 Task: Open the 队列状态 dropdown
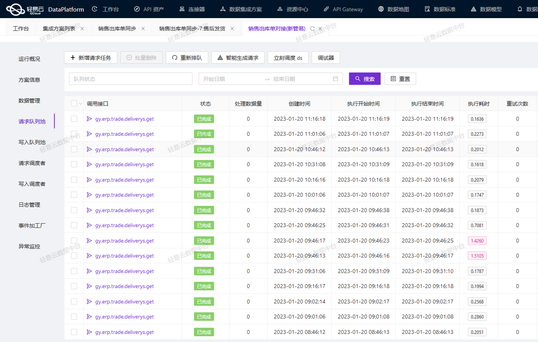[130, 78]
